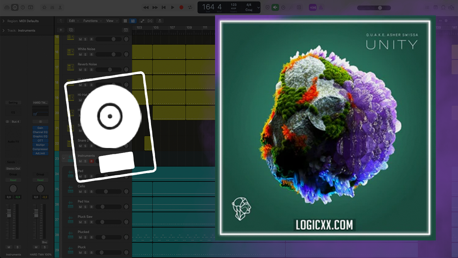Go to beginning of project
The image size is (458, 258).
point(164,7)
